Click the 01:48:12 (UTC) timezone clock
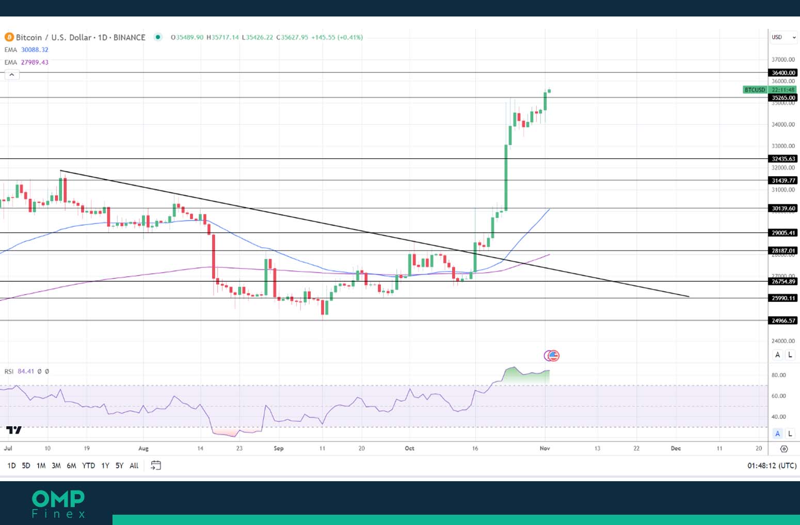800x525 pixels. pyautogui.click(x=772, y=465)
